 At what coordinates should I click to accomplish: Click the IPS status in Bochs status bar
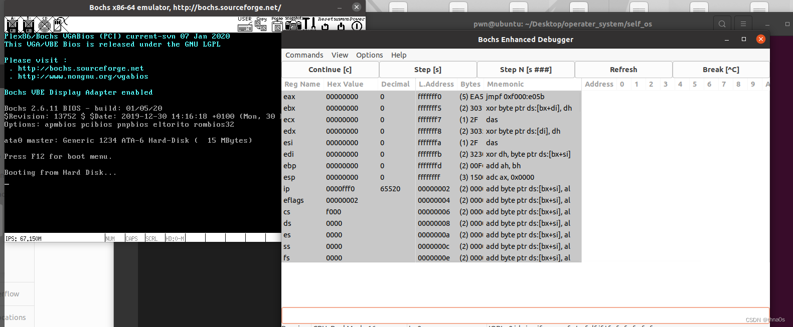point(24,239)
